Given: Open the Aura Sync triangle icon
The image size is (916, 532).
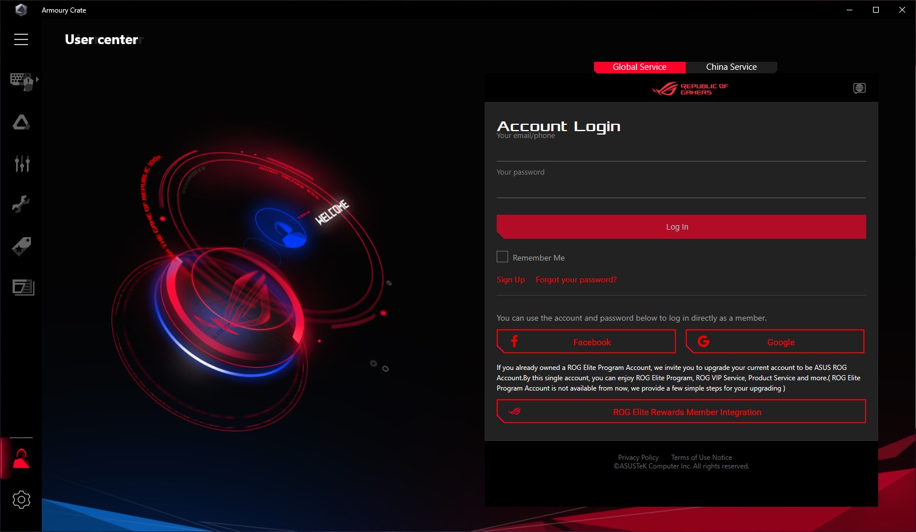Looking at the screenshot, I should [21, 122].
